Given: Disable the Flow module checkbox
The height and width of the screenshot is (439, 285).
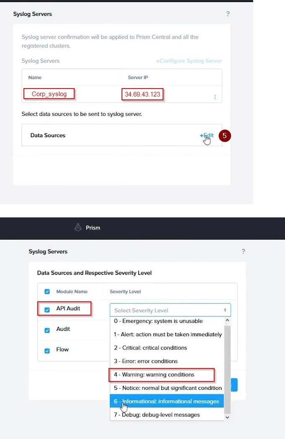Looking at the screenshot, I should [47, 350].
